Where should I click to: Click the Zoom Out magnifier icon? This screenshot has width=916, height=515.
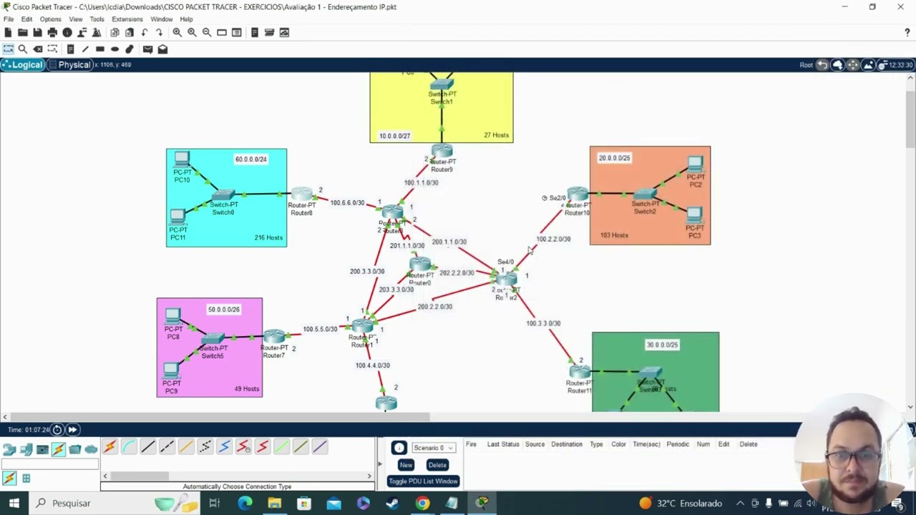(207, 32)
